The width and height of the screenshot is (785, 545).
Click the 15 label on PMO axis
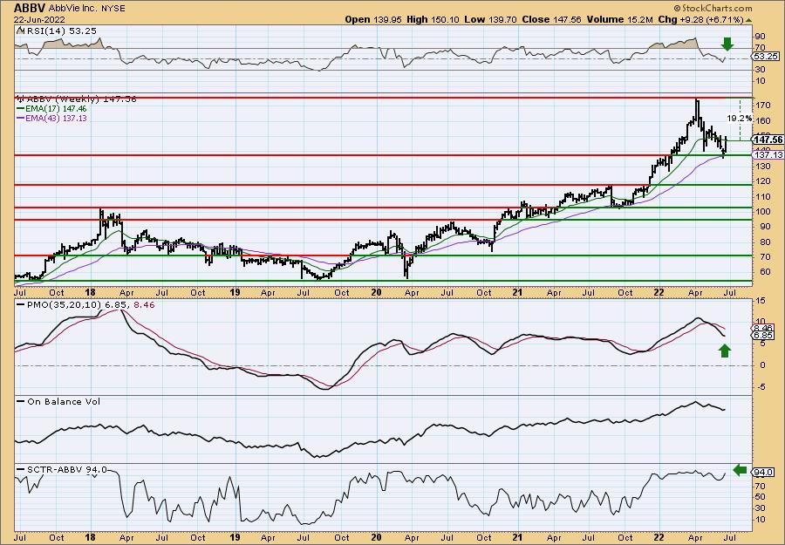pos(760,300)
